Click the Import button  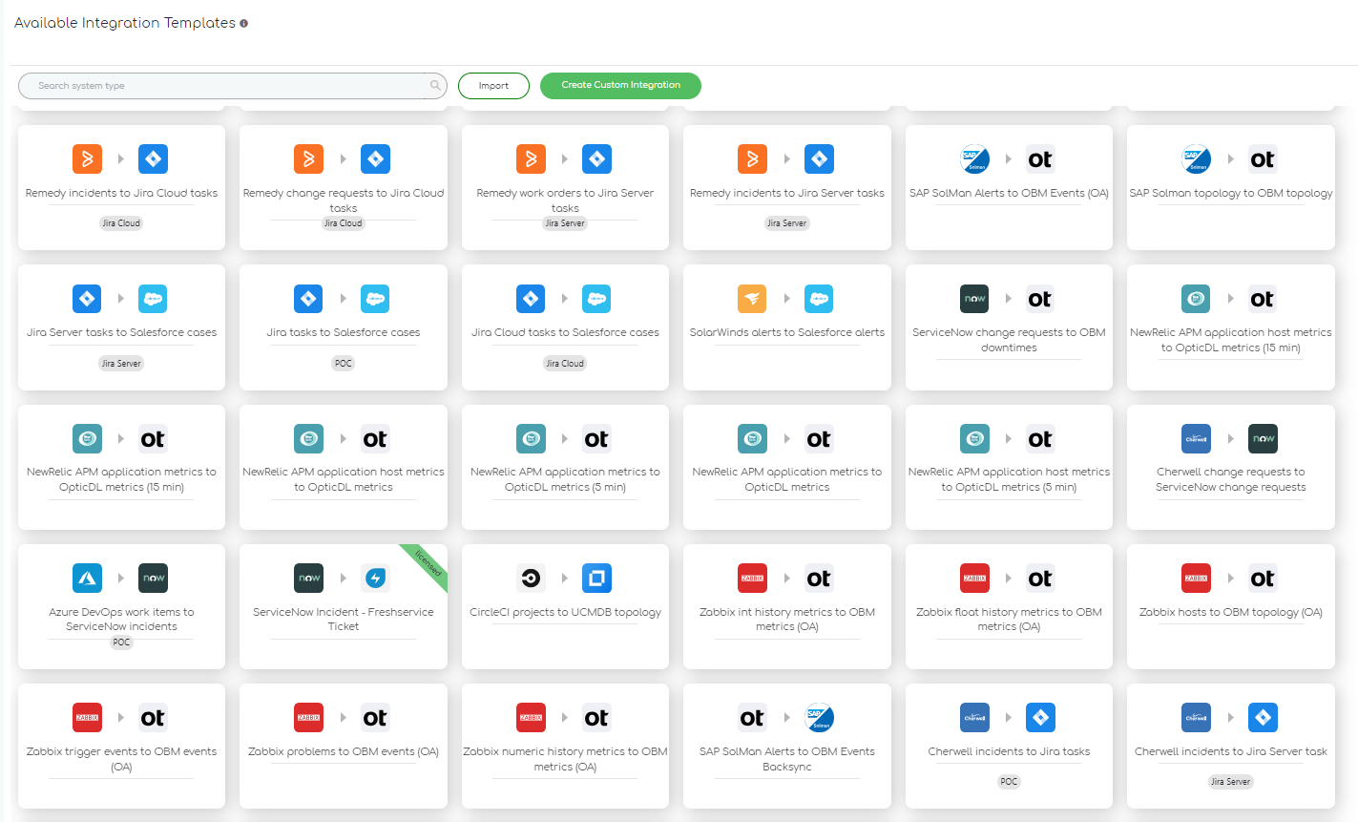[493, 85]
